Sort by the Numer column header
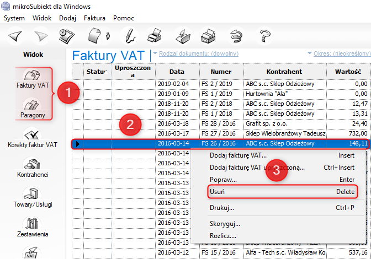The height and width of the screenshot is (259, 371). (x=221, y=72)
